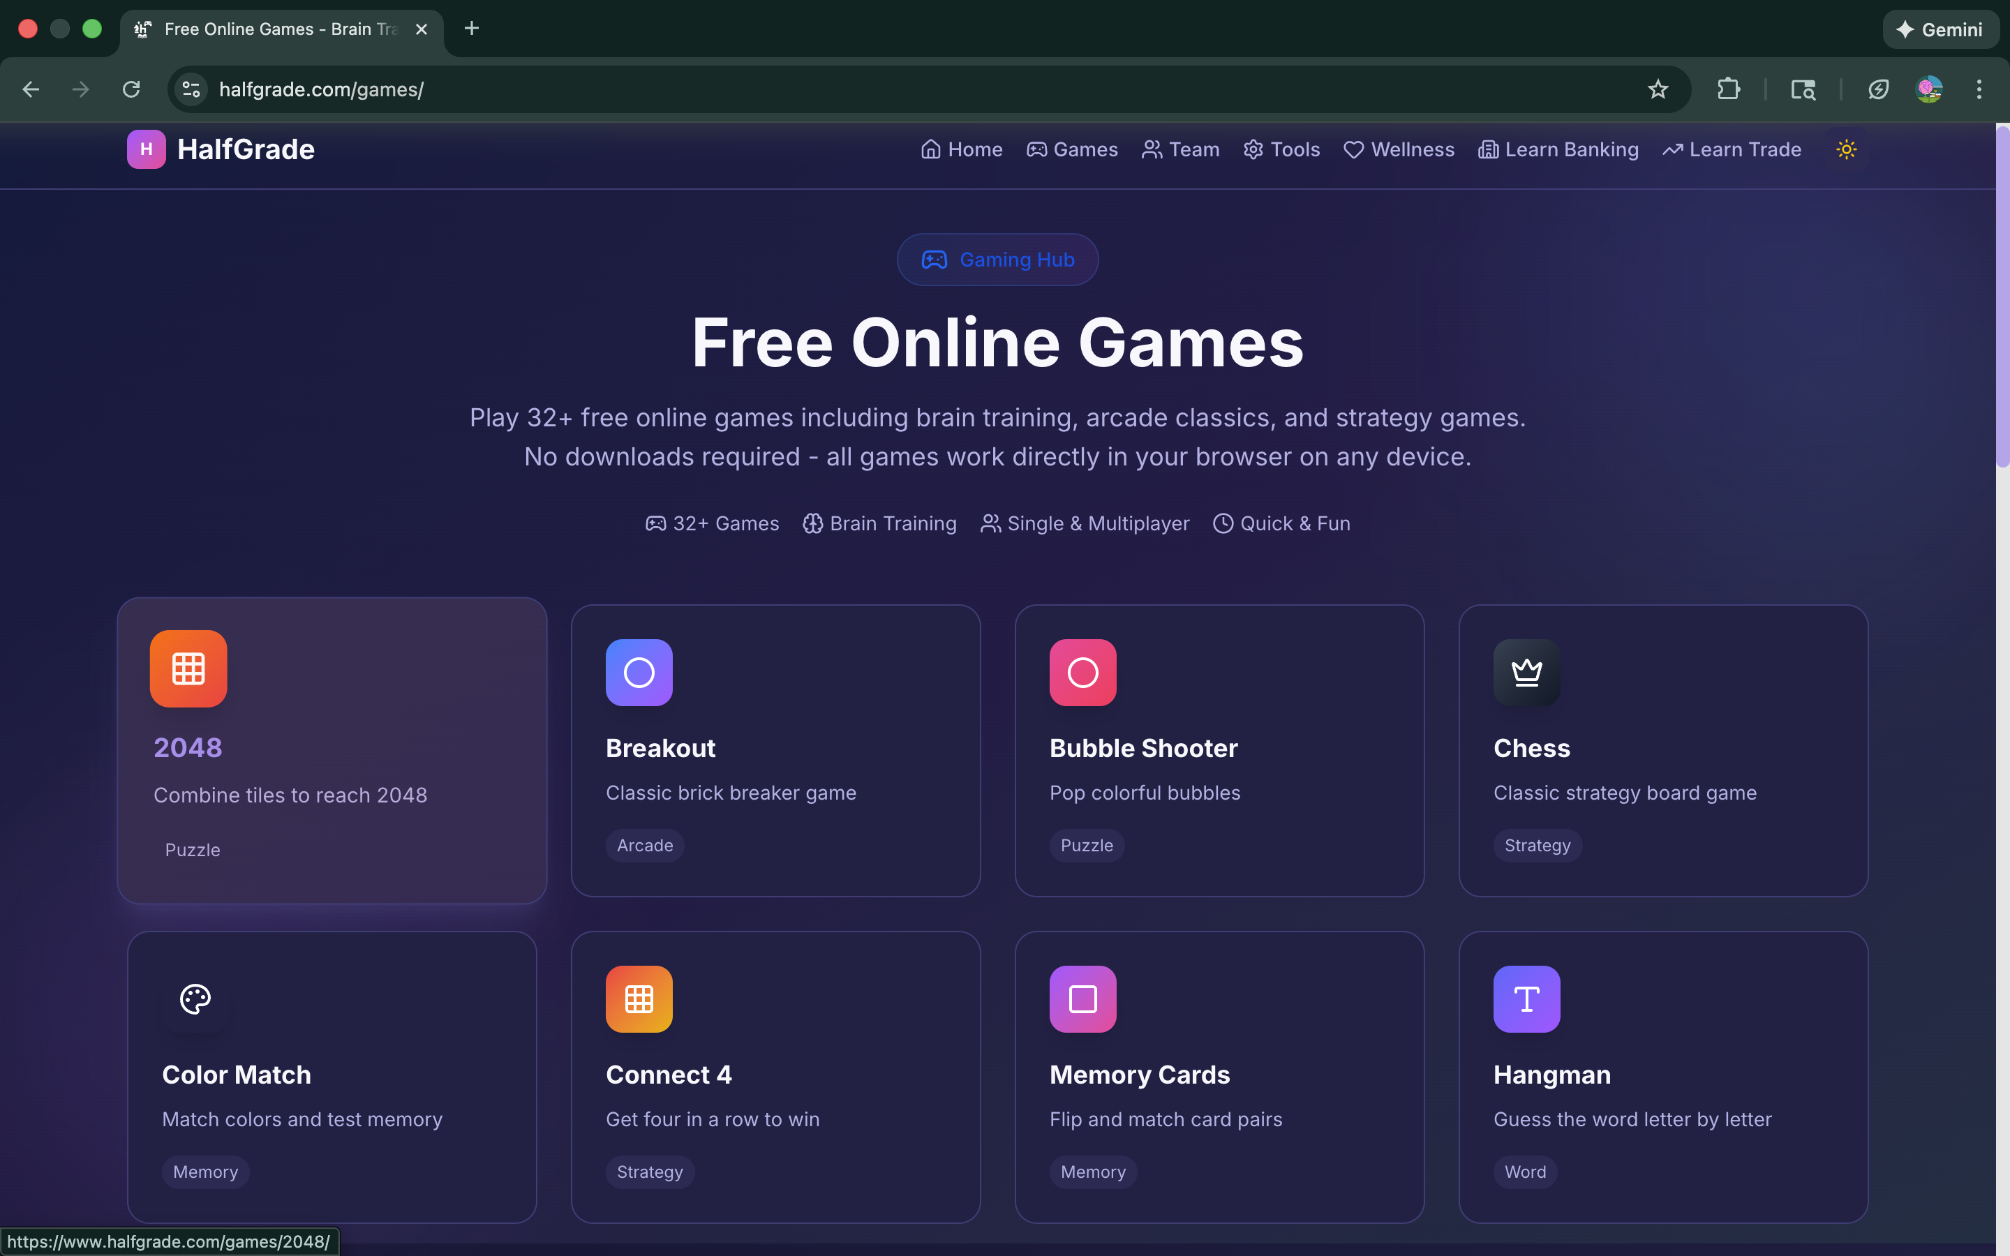Open a new browser tab
Image resolution: width=2010 pixels, height=1256 pixels.
point(472,28)
